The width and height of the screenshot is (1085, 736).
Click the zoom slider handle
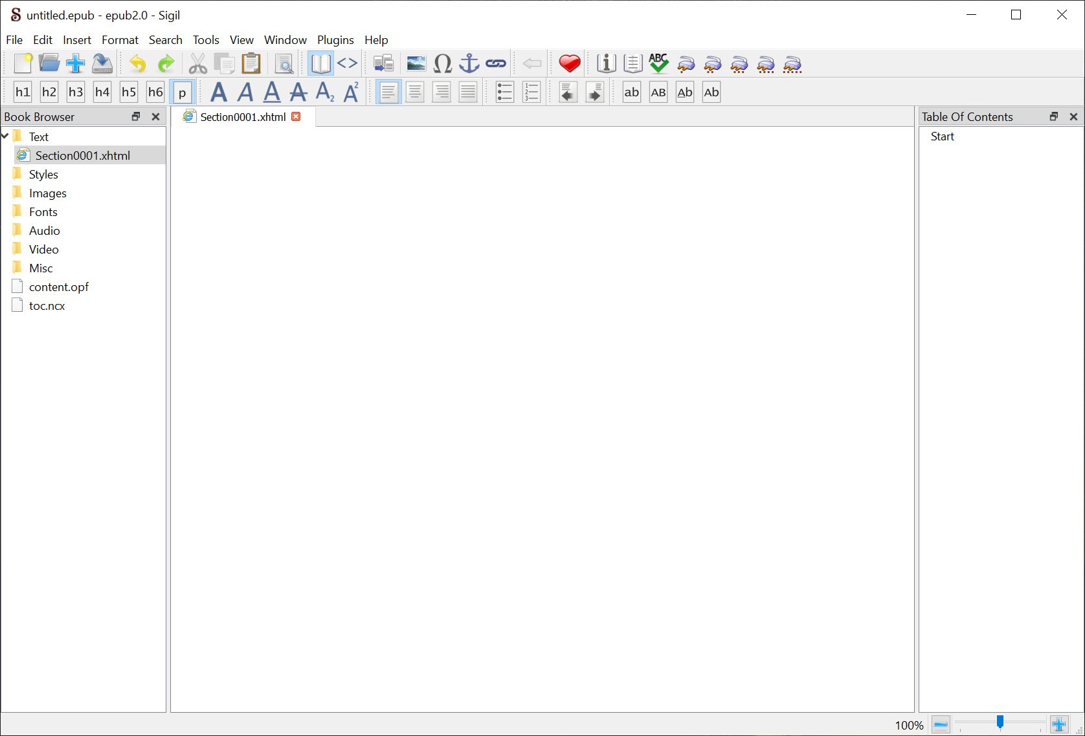pyautogui.click(x=1000, y=722)
